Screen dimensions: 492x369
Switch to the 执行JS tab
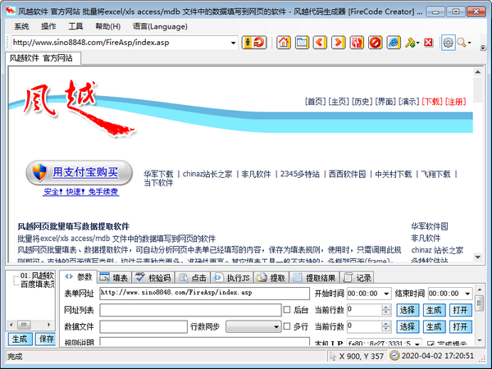pos(231,278)
